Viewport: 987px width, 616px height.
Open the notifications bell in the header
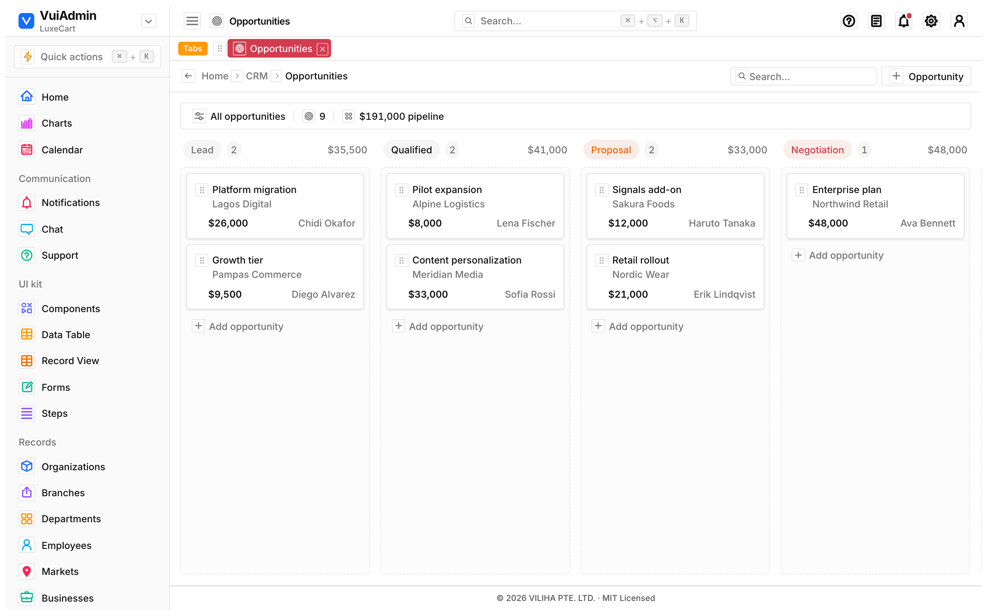click(x=904, y=21)
